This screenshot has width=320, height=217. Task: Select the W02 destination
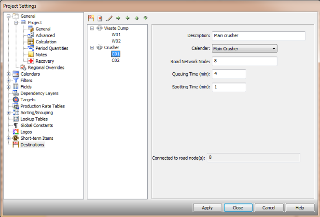[x=116, y=41]
